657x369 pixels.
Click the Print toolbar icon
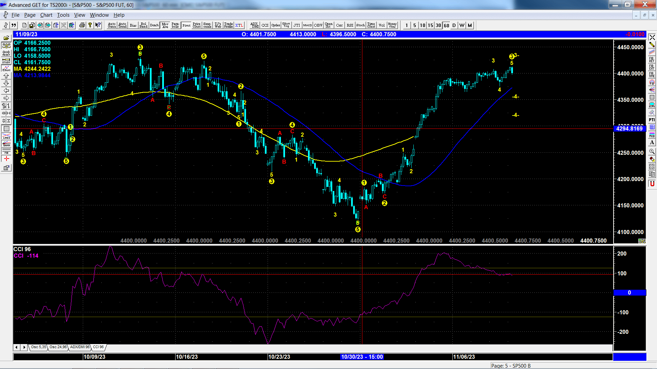pos(82,25)
